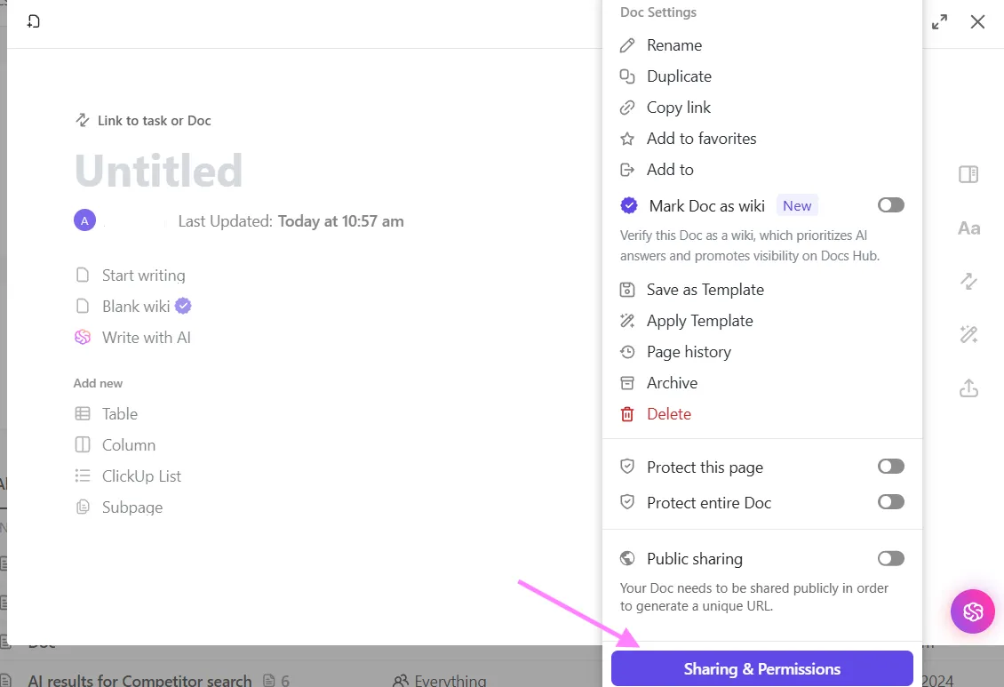The image size is (1004, 687).
Task: Click the relationships link icon in right rail
Action: coord(968,281)
